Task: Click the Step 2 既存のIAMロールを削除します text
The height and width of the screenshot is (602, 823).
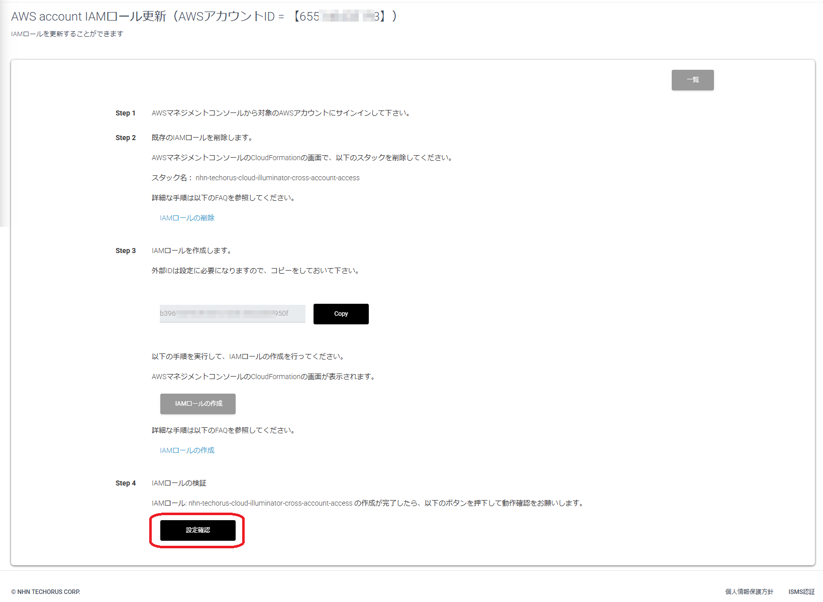Action: tap(202, 137)
